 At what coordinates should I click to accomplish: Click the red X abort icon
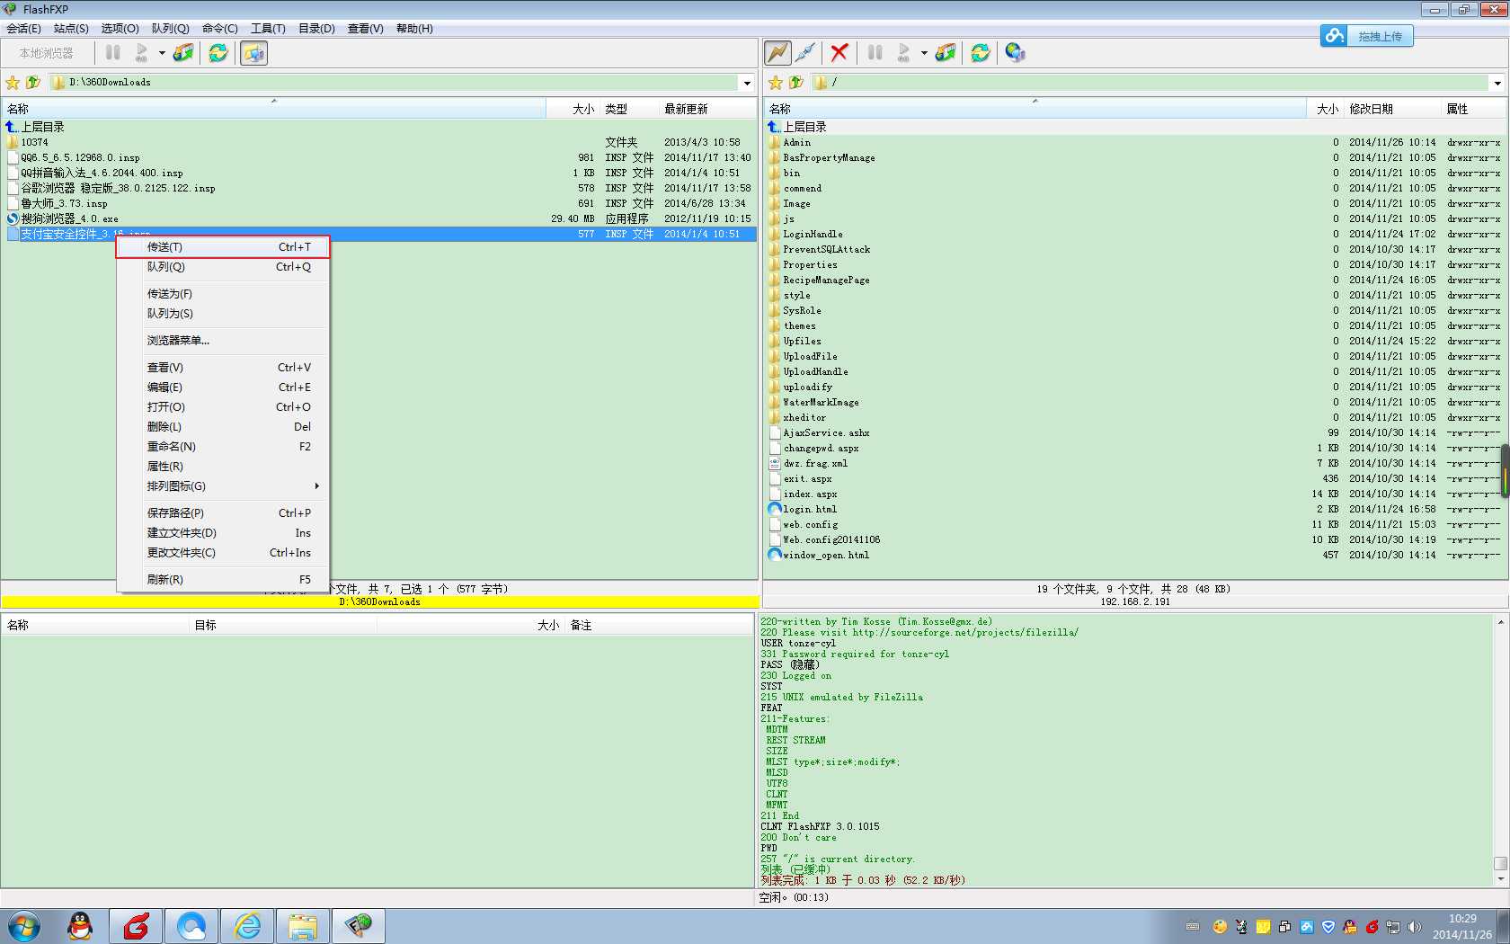click(x=839, y=53)
